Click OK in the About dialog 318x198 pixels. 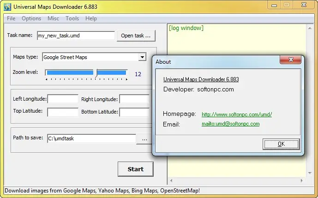[281, 144]
